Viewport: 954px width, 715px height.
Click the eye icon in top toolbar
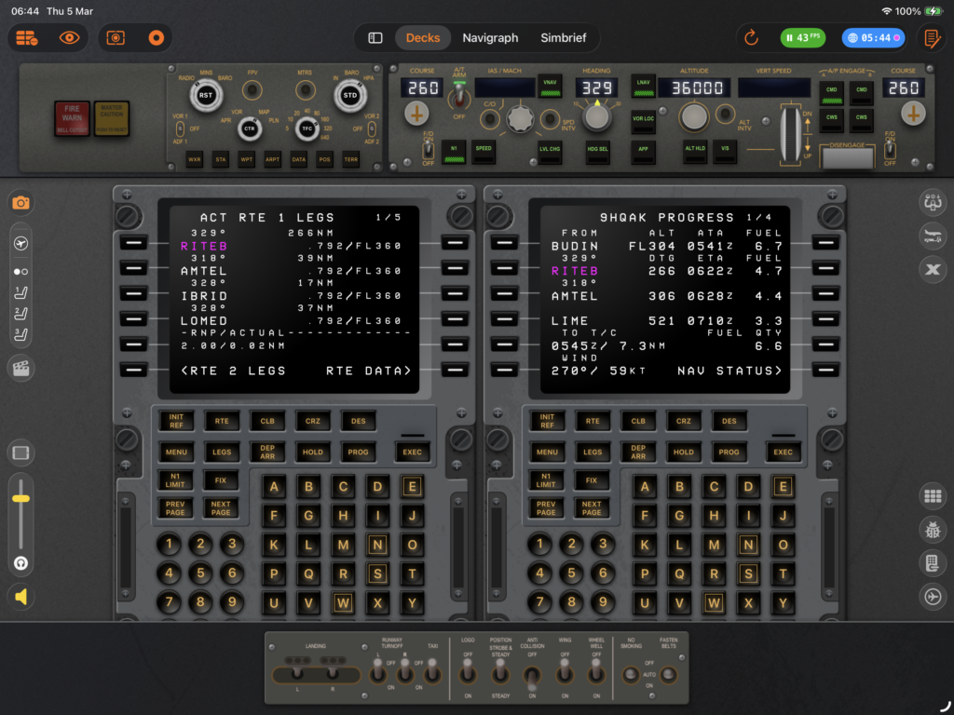pos(70,38)
